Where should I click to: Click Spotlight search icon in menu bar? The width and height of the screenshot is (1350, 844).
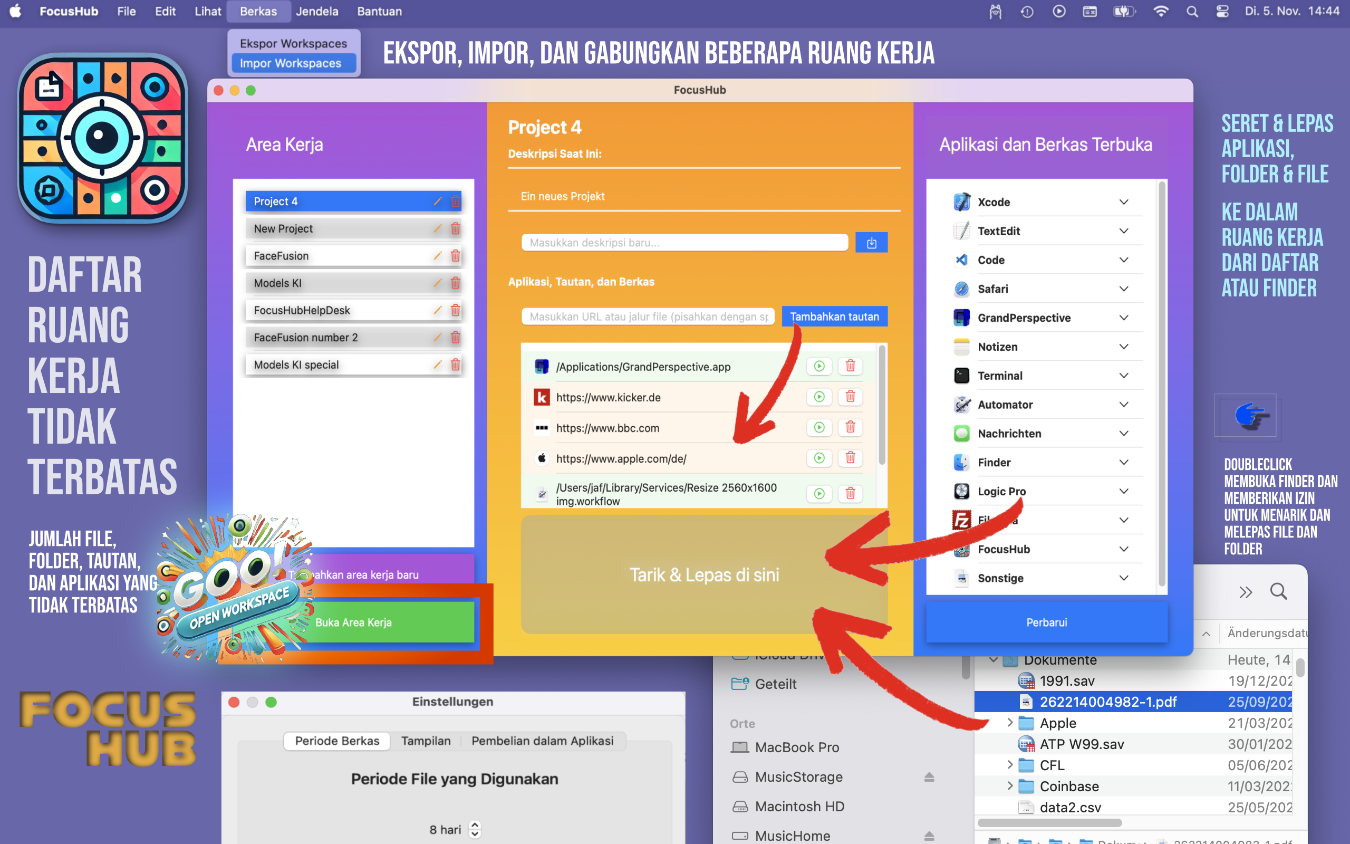tap(1192, 11)
